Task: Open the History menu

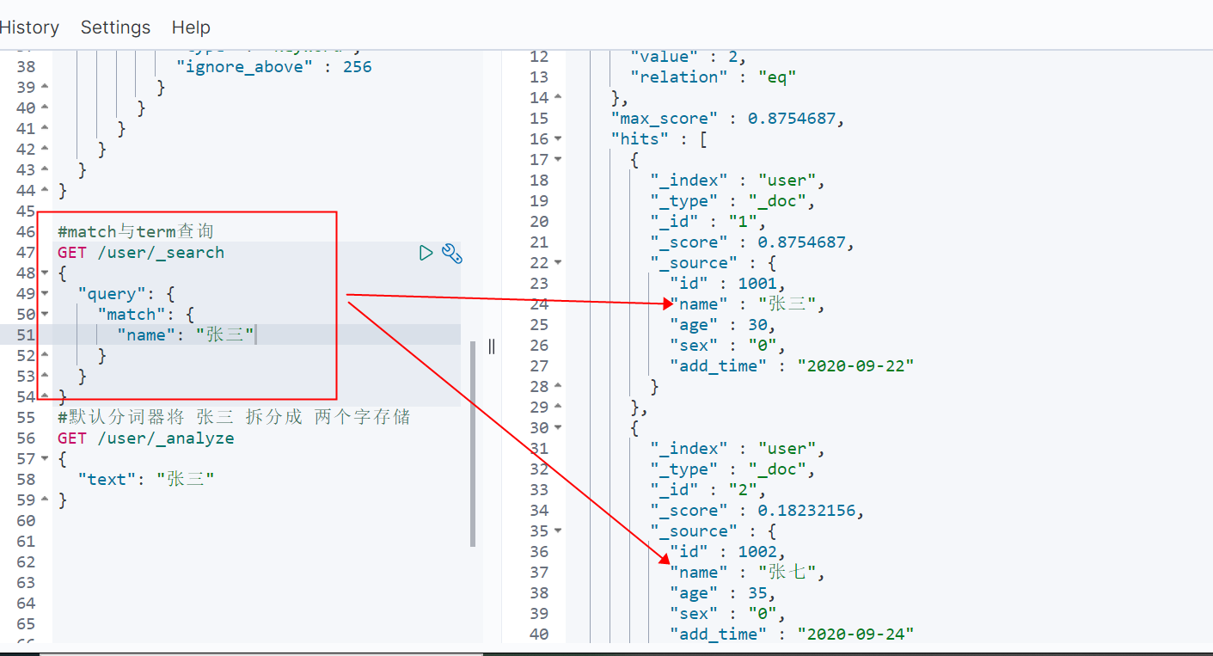Action: tap(29, 28)
